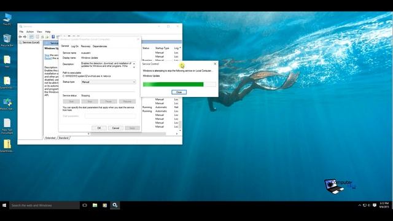Switch to the General tab
Viewport: 393px width, 221px height.
pyautogui.click(x=65, y=46)
